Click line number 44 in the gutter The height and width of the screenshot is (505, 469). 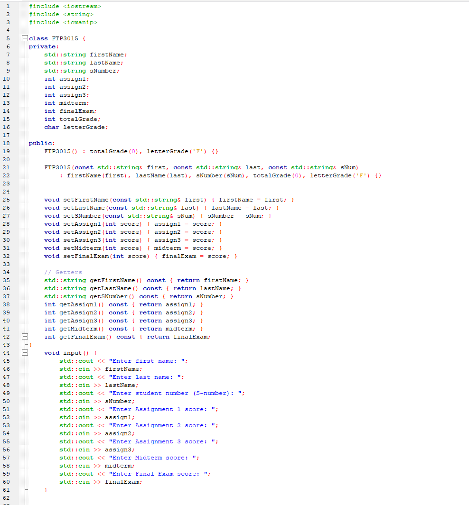coord(6,353)
